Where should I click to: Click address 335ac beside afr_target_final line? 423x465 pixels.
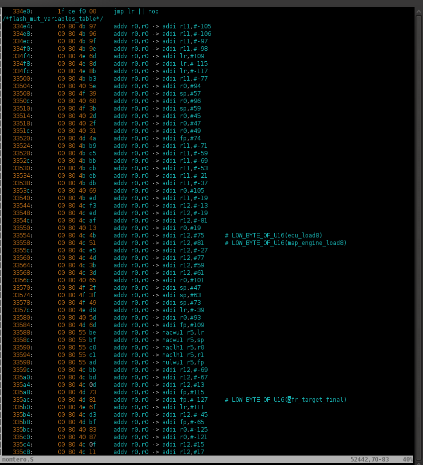pyautogui.click(x=22, y=400)
